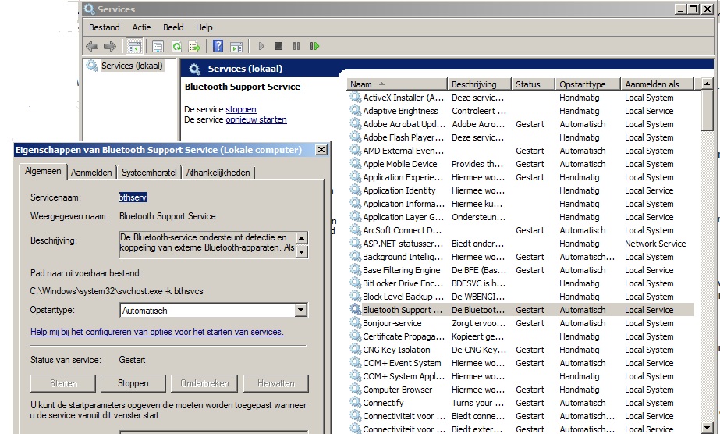This screenshot has width=720, height=434.
Task: Open the Beeld menu
Action: pos(173,27)
